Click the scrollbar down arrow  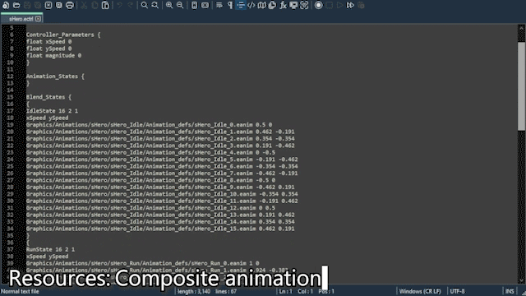click(x=522, y=280)
